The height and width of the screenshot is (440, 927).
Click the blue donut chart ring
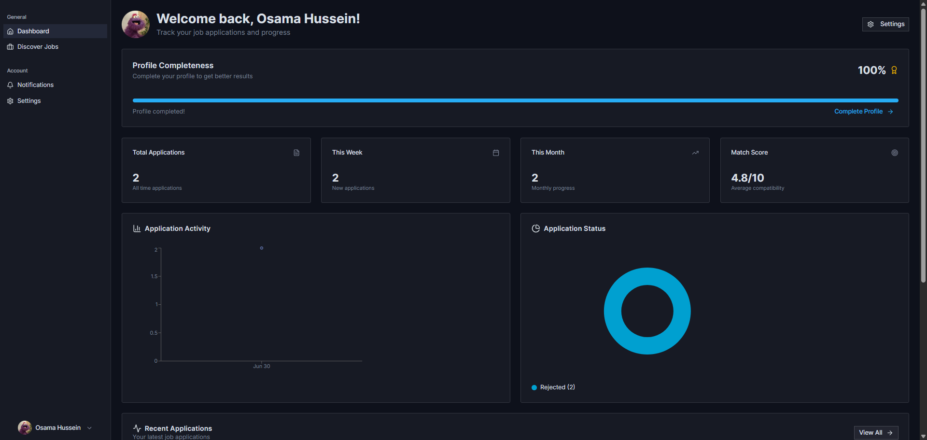[x=613, y=311]
